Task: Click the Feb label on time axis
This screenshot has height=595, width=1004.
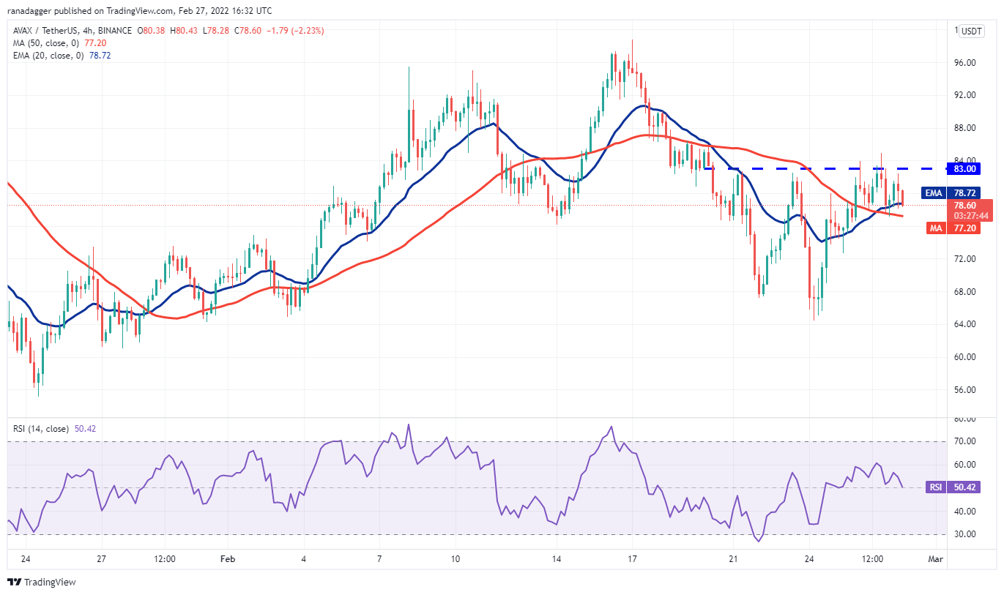Action: tap(228, 559)
